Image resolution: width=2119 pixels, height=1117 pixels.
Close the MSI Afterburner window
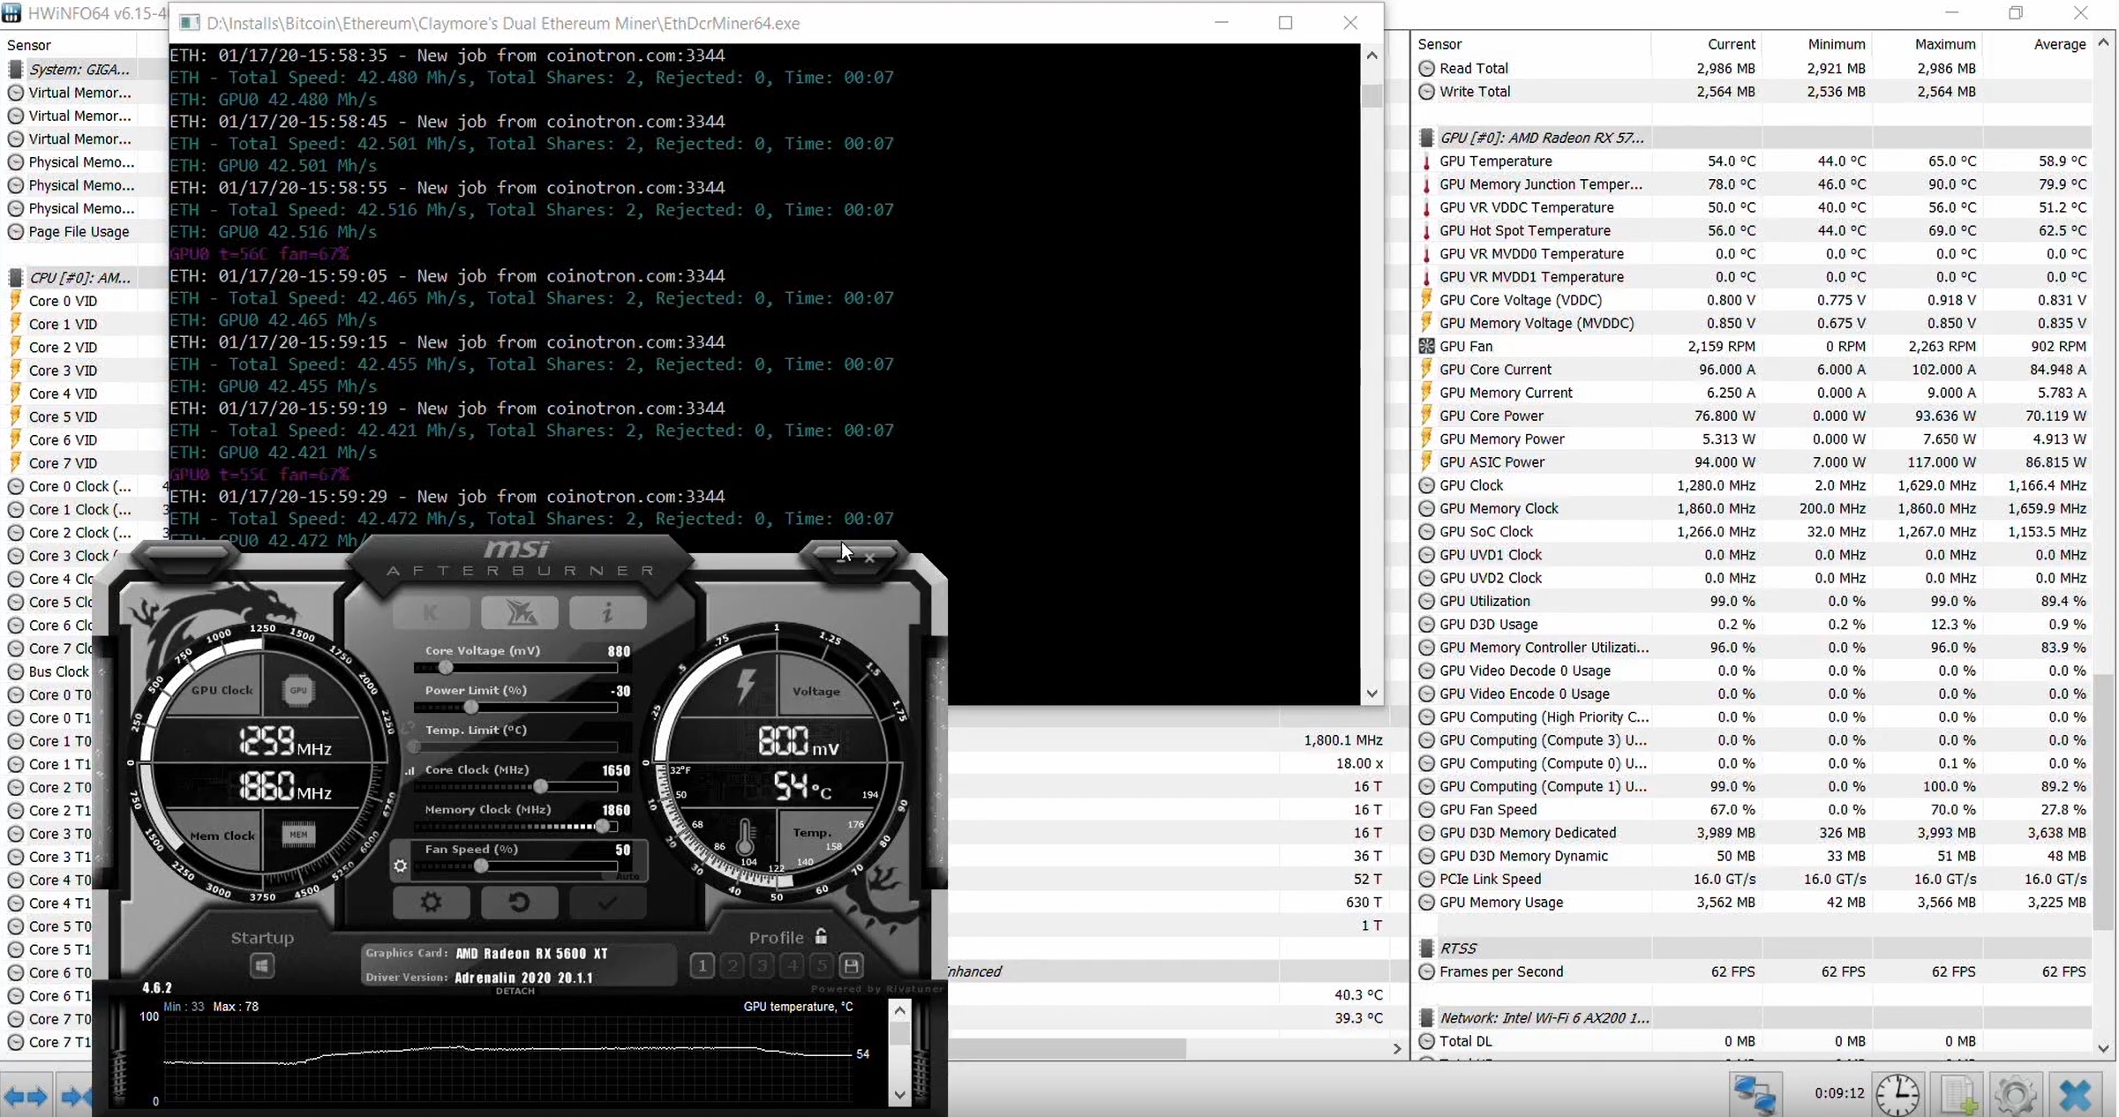(870, 558)
